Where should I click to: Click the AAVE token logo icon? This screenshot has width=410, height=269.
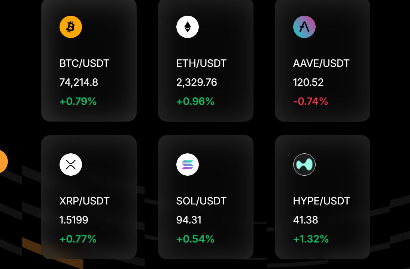pyautogui.click(x=304, y=27)
